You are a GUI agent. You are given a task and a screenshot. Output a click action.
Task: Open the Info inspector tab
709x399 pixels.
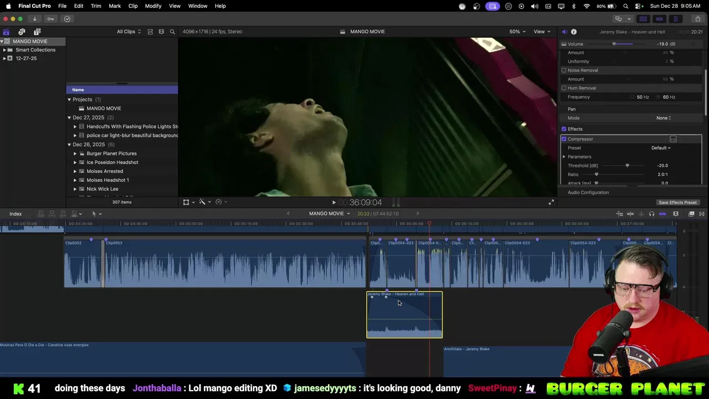pos(574,32)
